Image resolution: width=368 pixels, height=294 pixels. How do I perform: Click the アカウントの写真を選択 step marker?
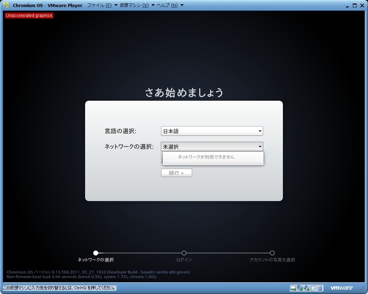[x=272, y=253]
